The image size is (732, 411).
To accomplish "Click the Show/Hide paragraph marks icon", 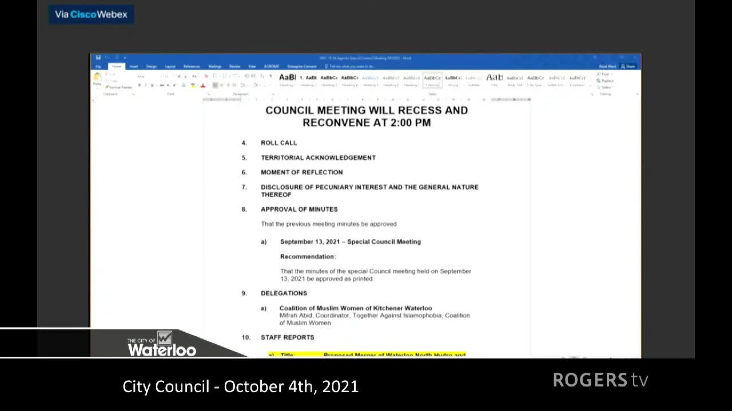I will coord(270,76).
